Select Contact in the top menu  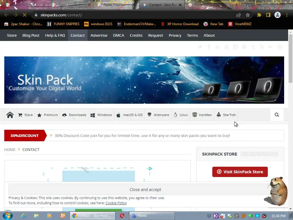coord(78,35)
